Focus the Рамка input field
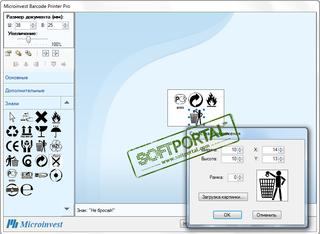The image size is (320, 234). click(x=233, y=177)
